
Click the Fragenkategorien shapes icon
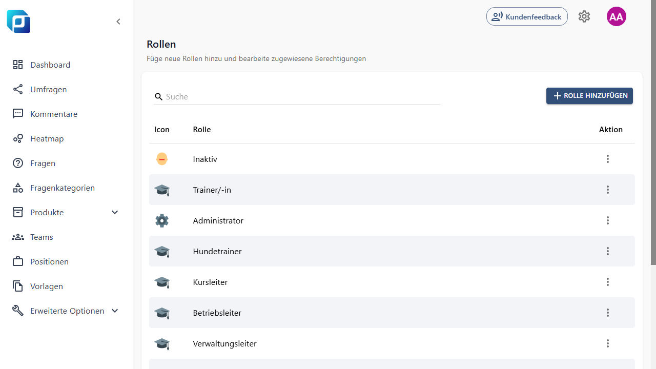pyautogui.click(x=18, y=188)
